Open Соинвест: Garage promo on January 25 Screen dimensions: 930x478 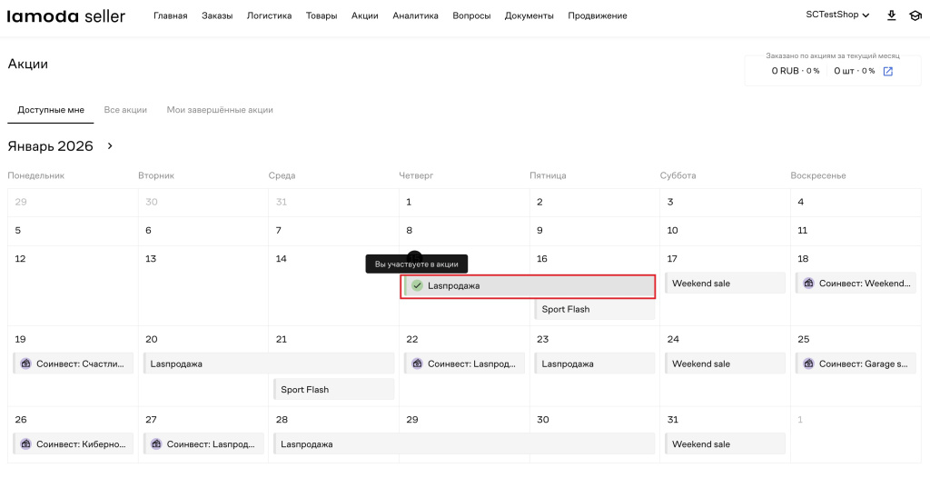(855, 363)
